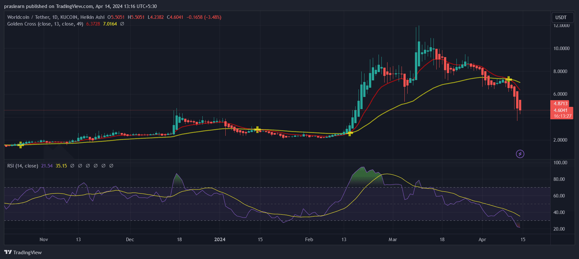Select the Golden Cross indicator legend
The image size is (579, 259).
(x=45, y=24)
